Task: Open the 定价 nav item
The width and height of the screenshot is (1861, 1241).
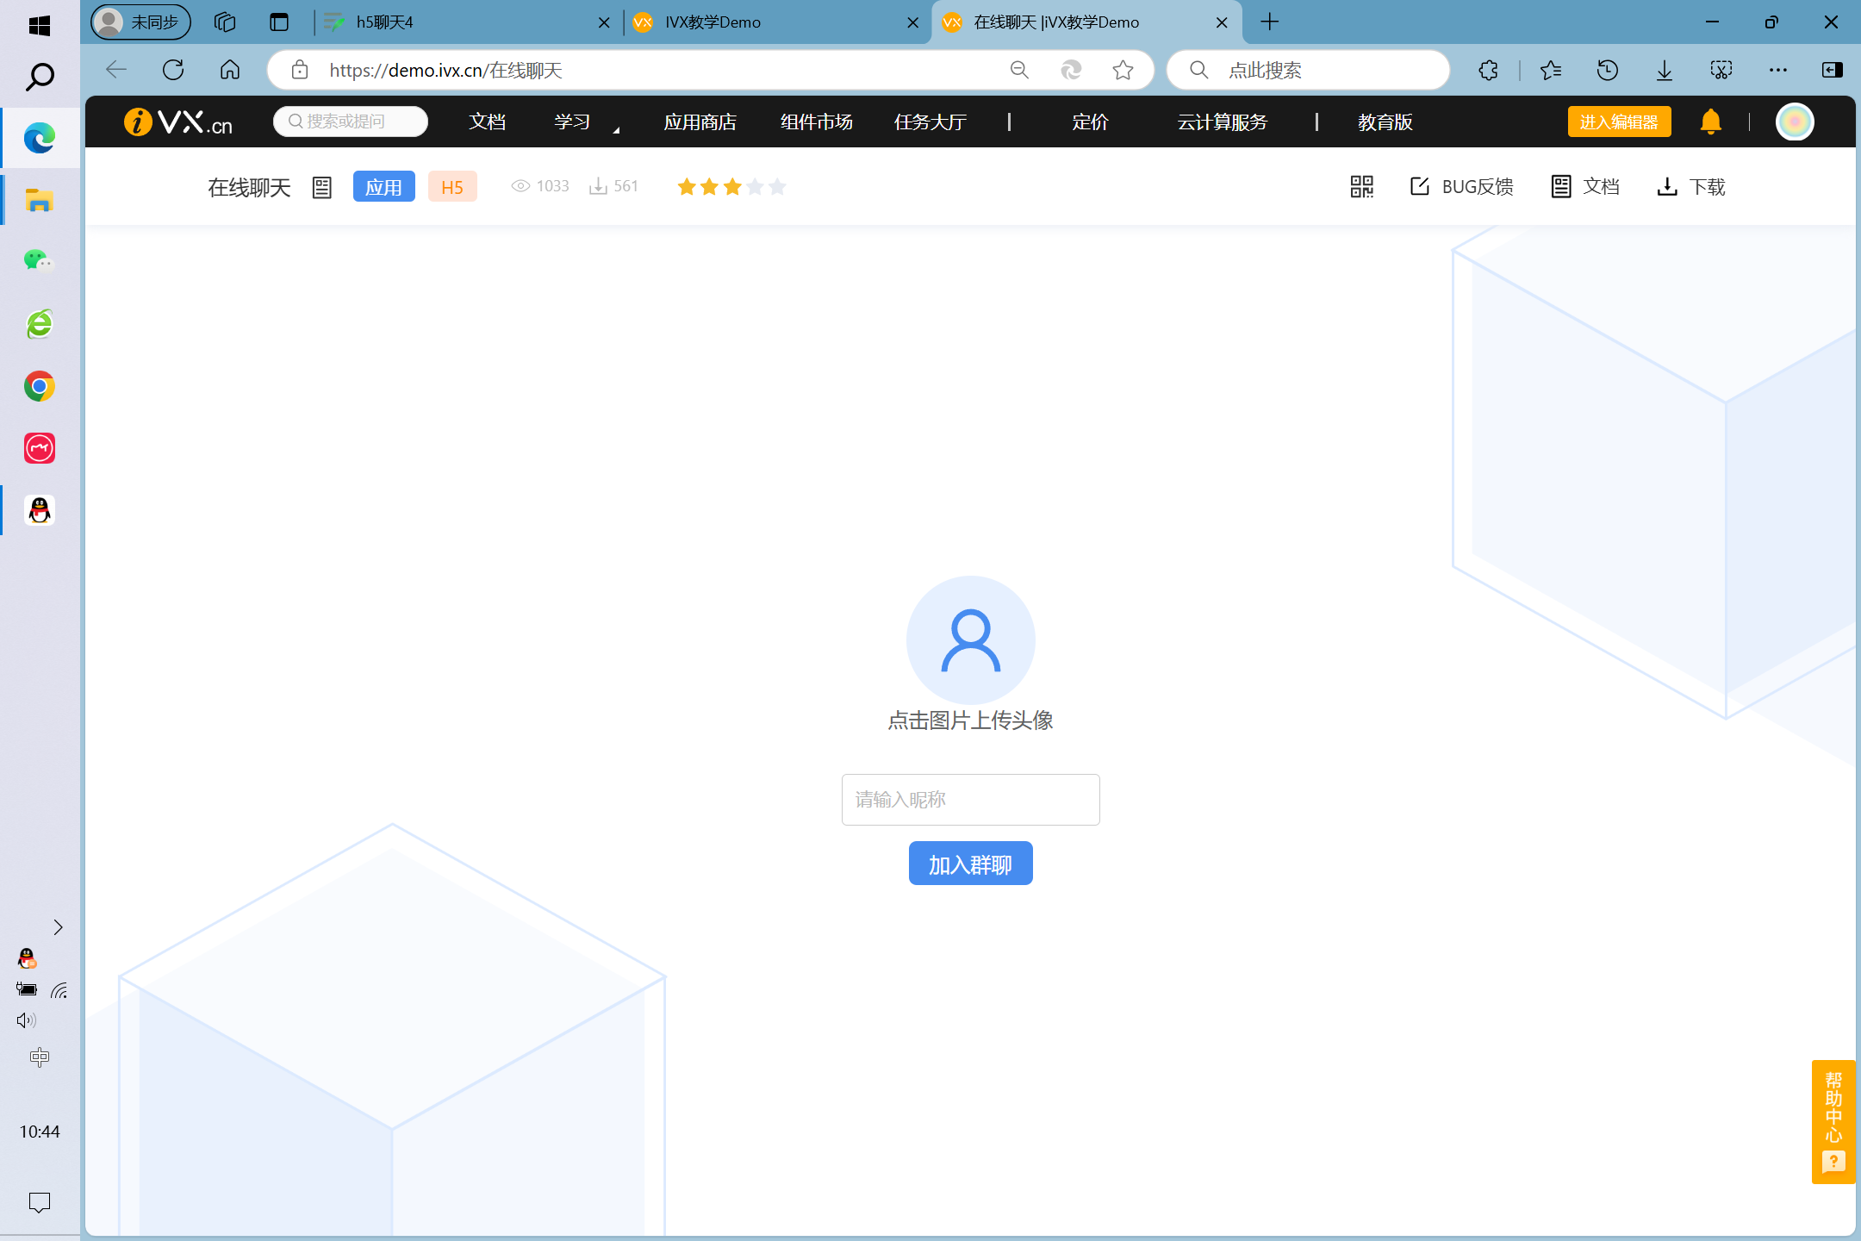Action: coord(1090,122)
